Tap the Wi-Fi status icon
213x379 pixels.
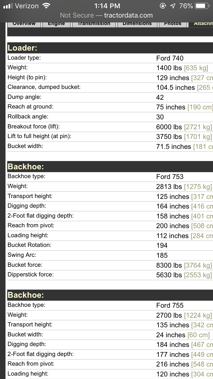coord(46,6)
